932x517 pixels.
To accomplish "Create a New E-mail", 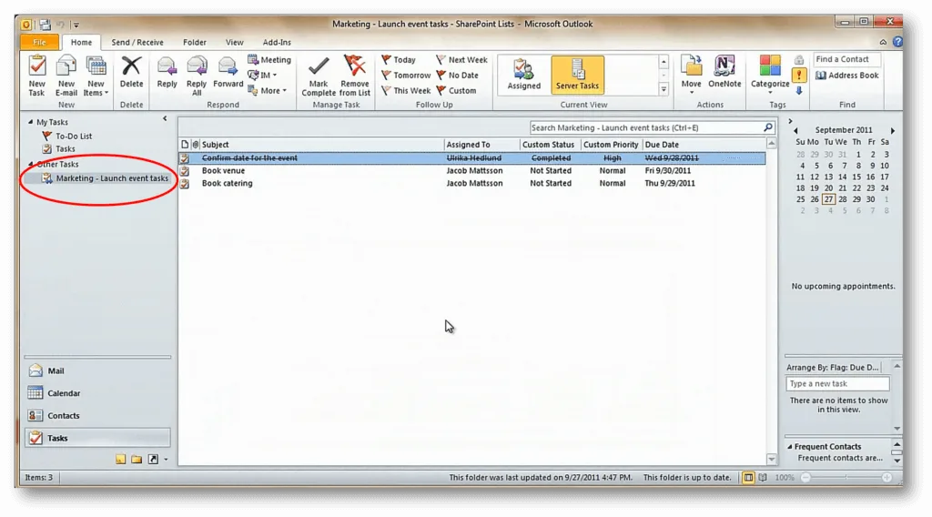I will (x=66, y=76).
